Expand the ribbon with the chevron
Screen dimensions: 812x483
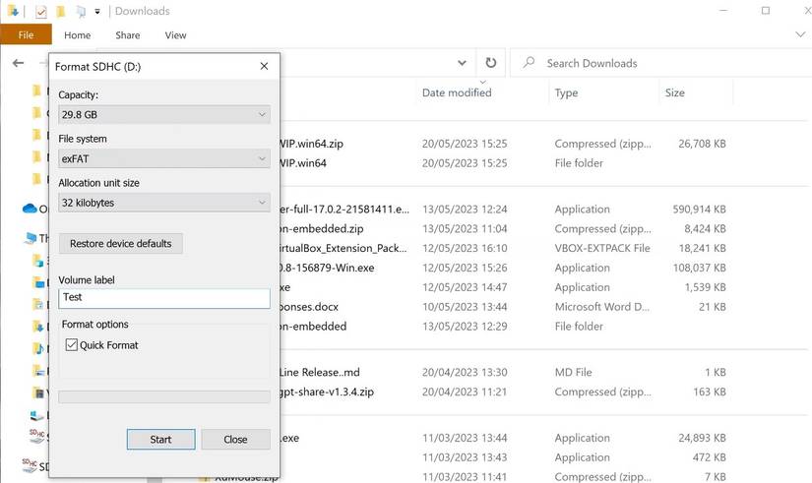click(x=800, y=34)
